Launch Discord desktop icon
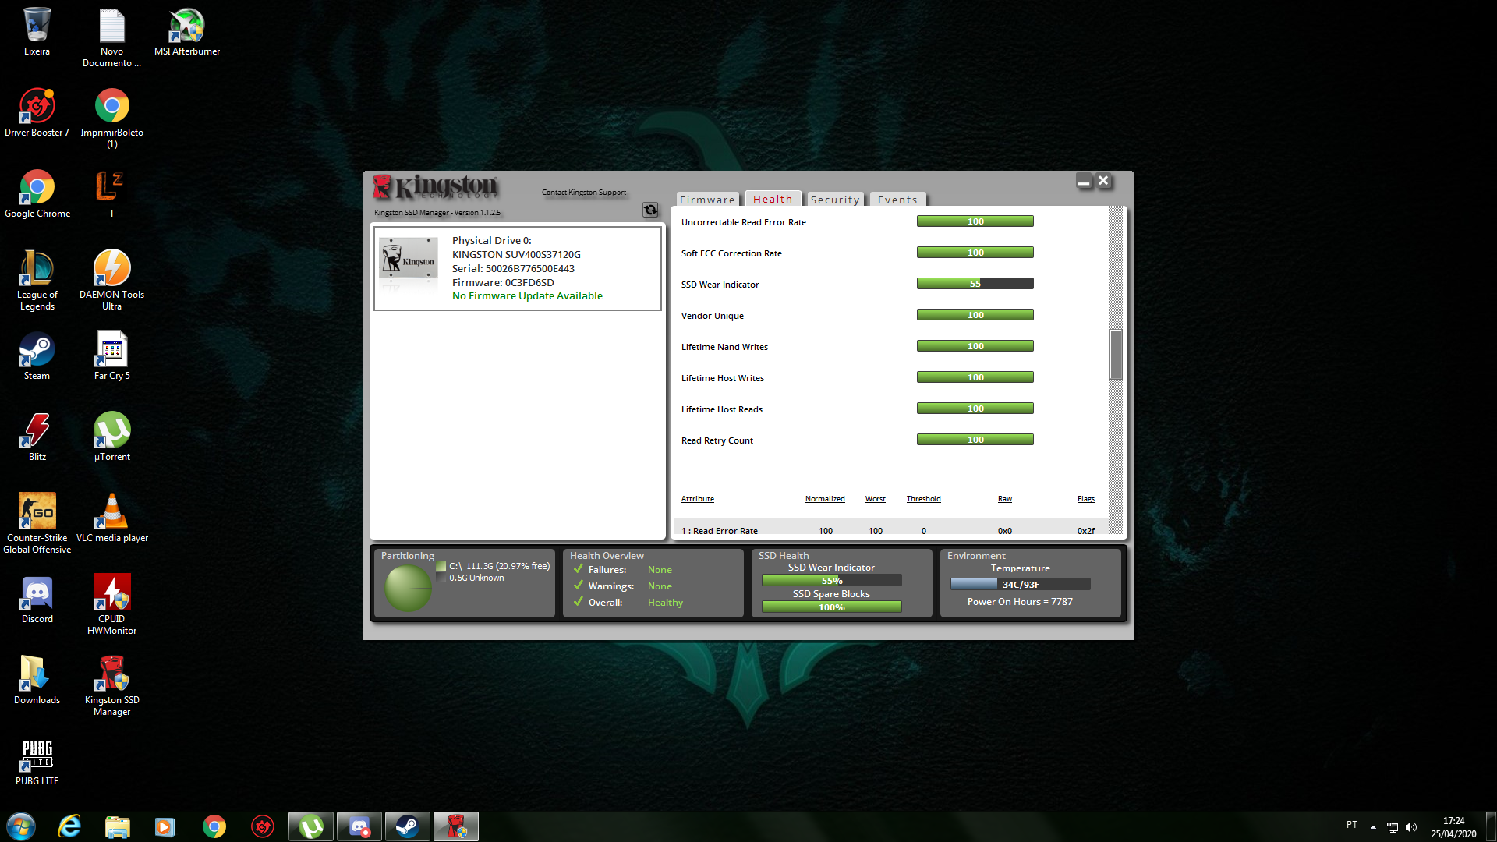Image resolution: width=1497 pixels, height=842 pixels. click(x=37, y=600)
